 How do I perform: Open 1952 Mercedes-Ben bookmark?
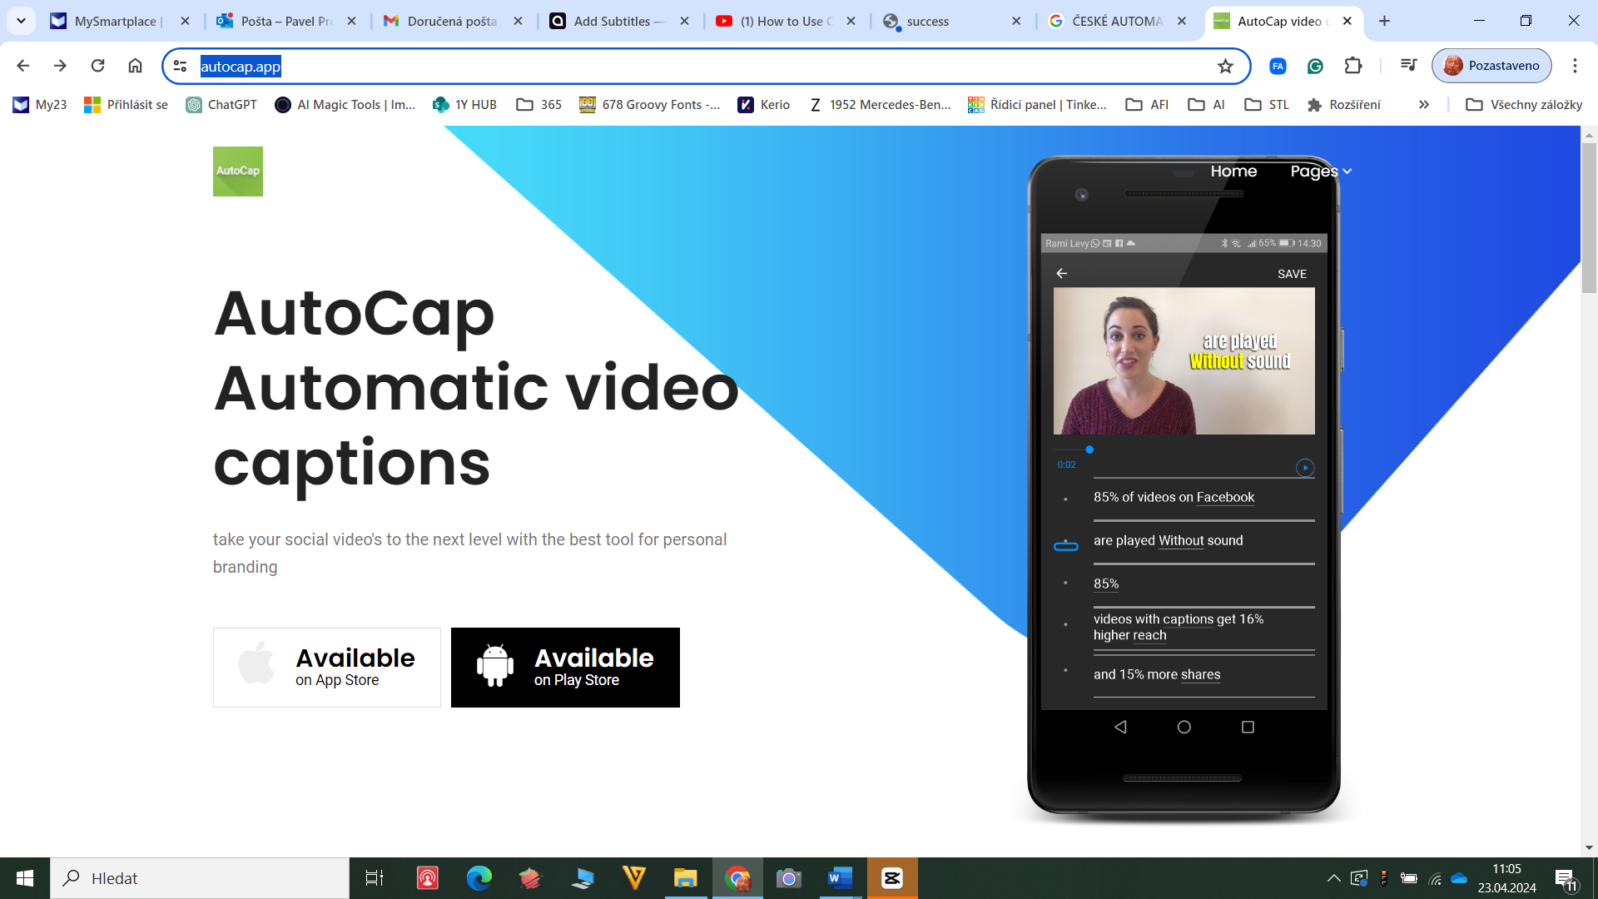coord(880,104)
